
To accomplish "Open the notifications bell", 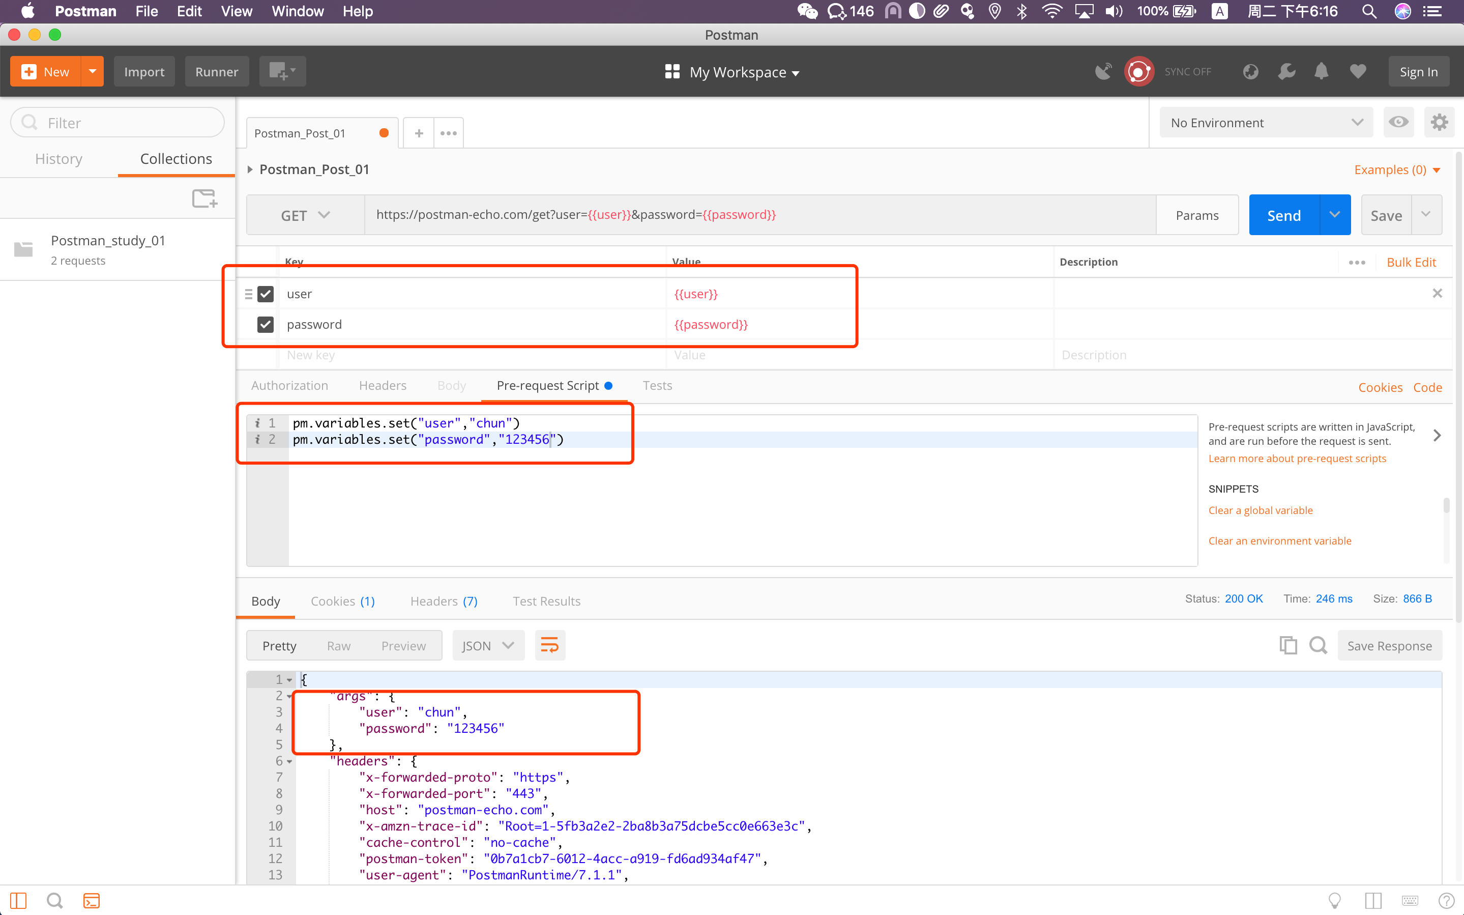I will [1321, 71].
